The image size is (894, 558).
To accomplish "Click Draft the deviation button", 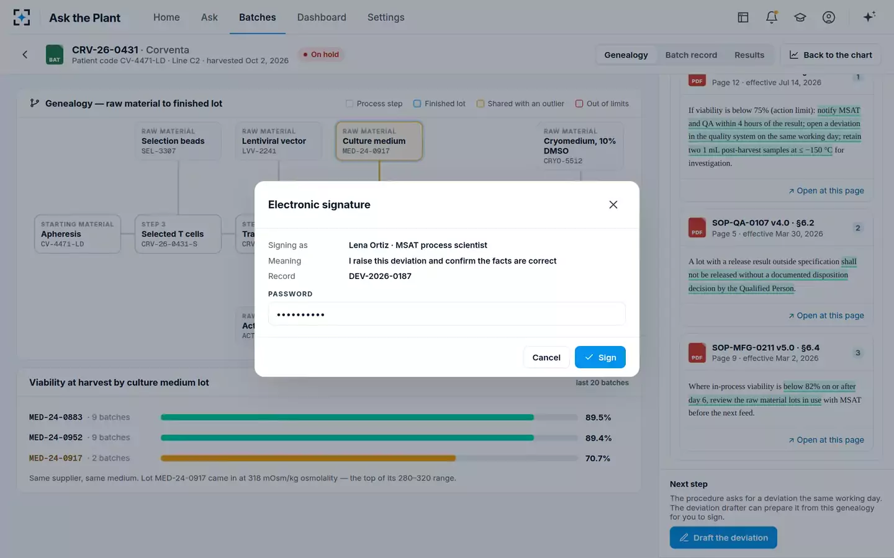I will click(723, 538).
